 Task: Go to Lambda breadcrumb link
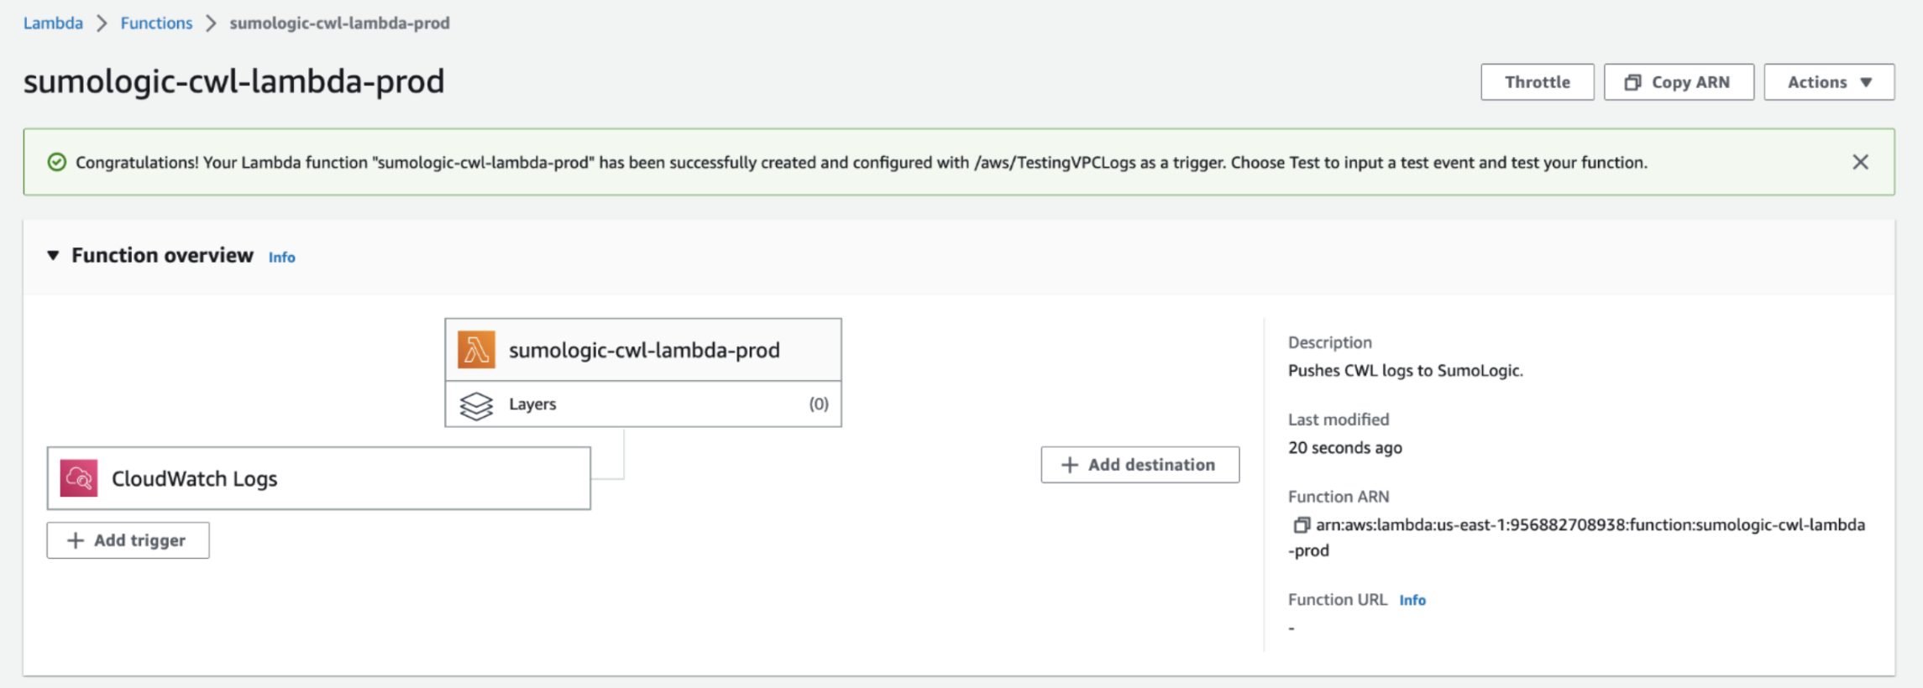click(53, 23)
